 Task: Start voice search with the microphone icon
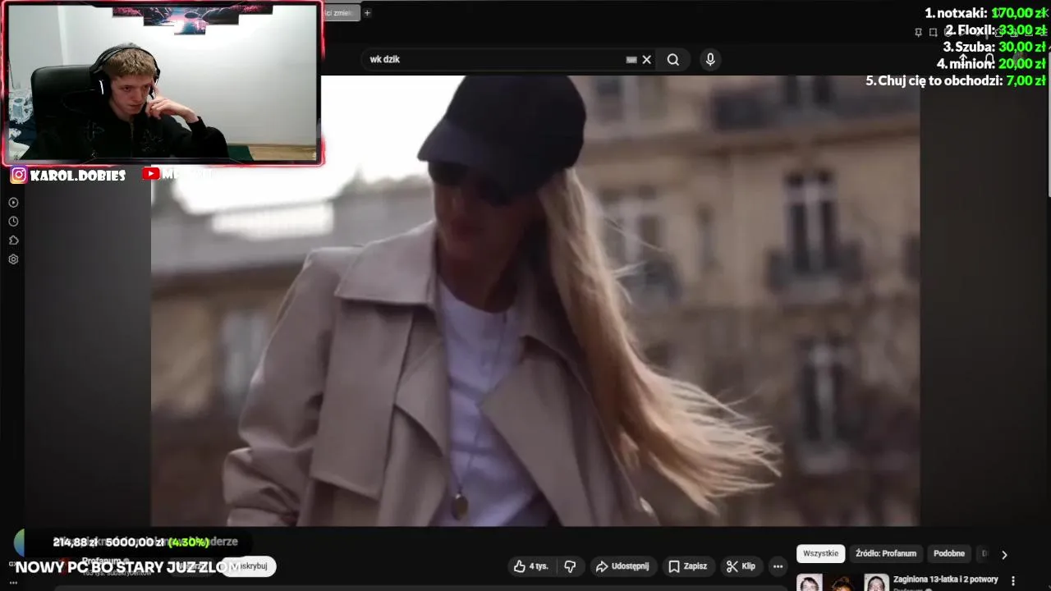[710, 59]
